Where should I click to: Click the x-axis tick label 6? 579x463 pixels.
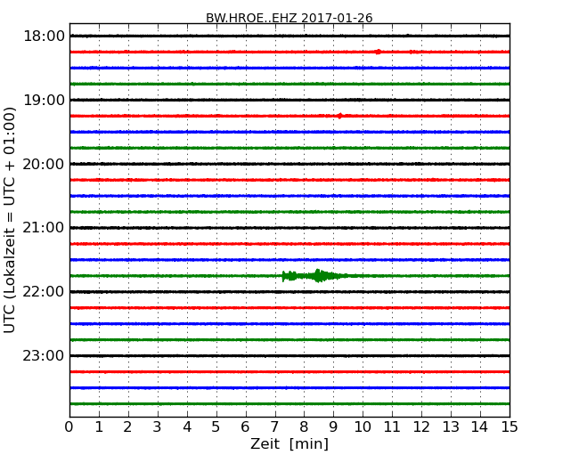click(245, 426)
